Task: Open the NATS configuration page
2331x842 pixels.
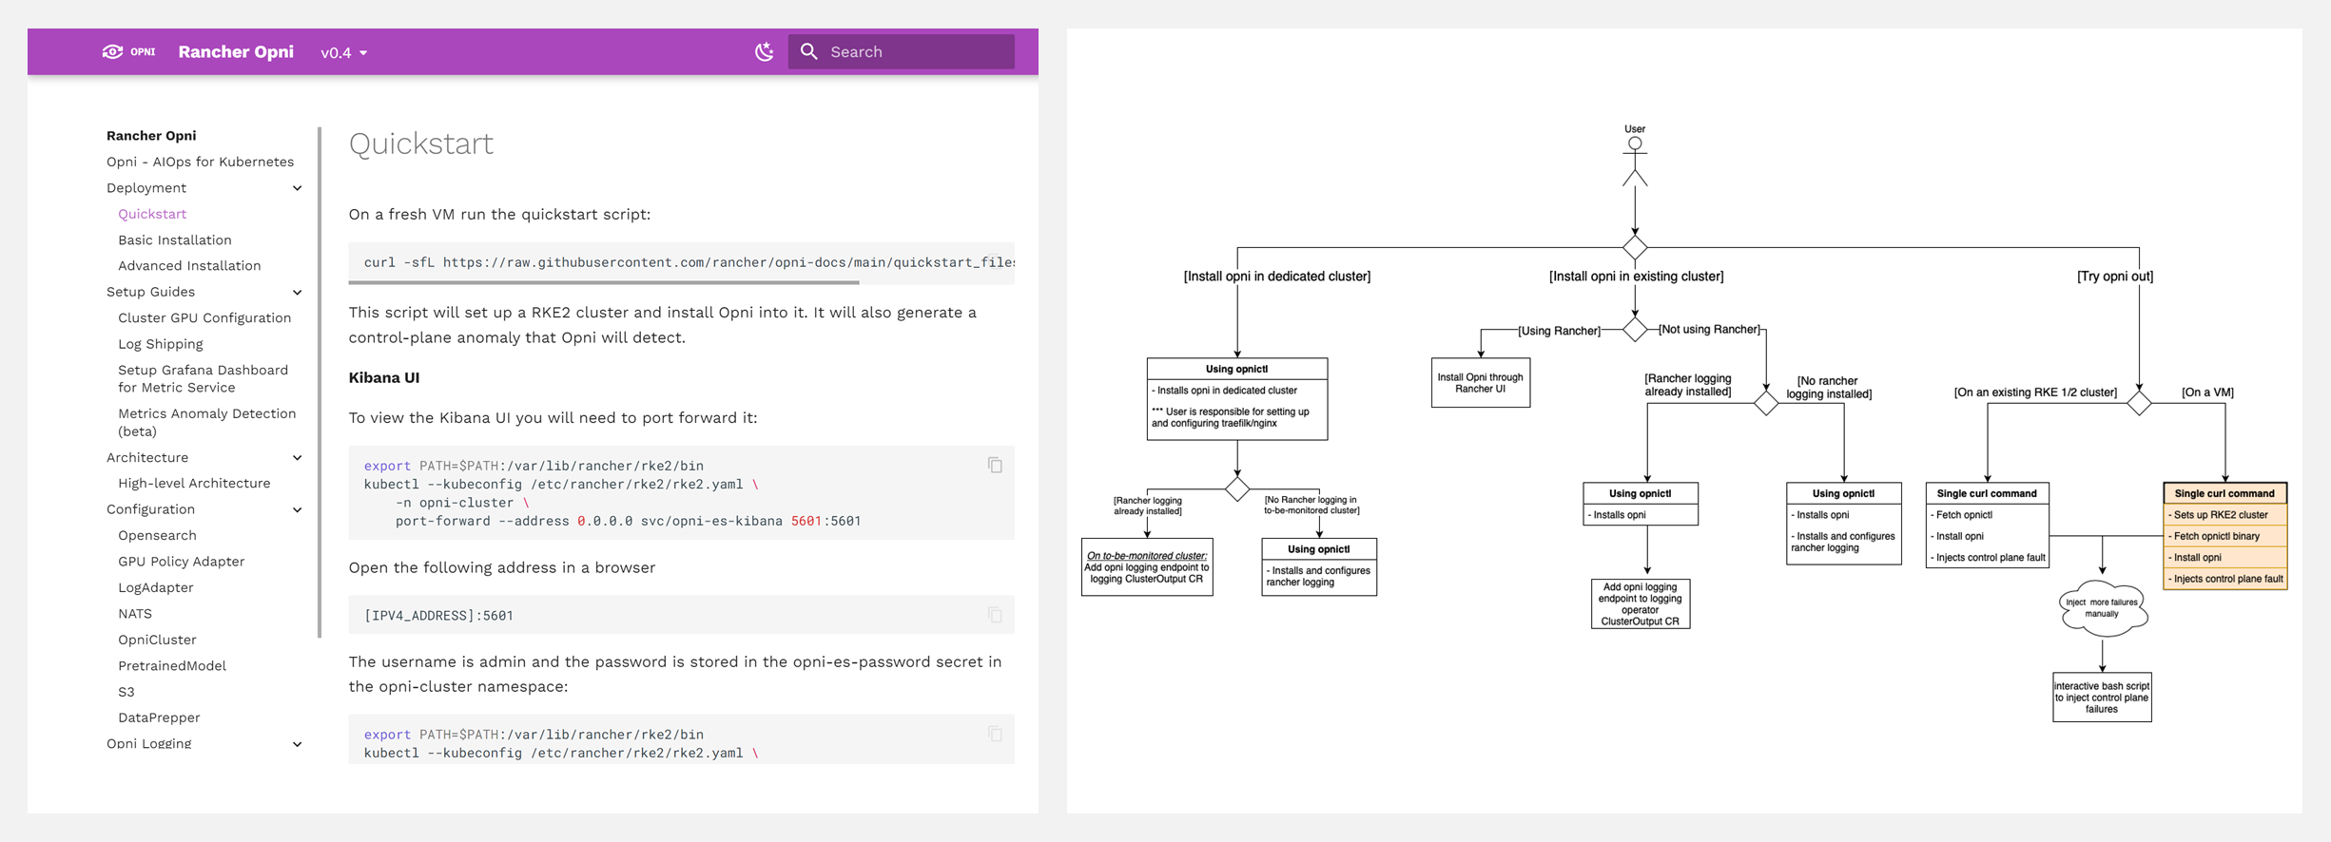Action: click(x=135, y=614)
